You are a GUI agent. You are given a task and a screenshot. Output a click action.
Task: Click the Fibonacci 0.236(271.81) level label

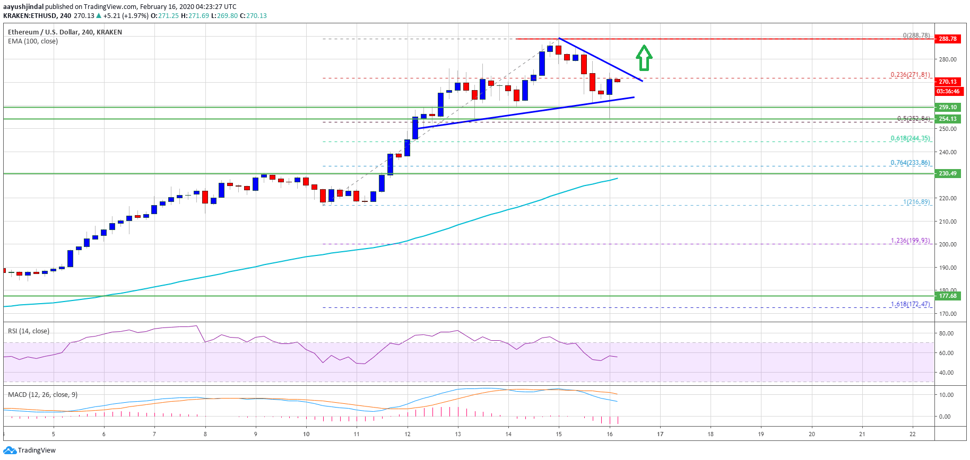click(910, 75)
